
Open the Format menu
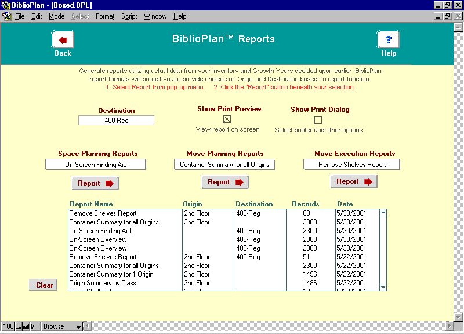[105, 16]
